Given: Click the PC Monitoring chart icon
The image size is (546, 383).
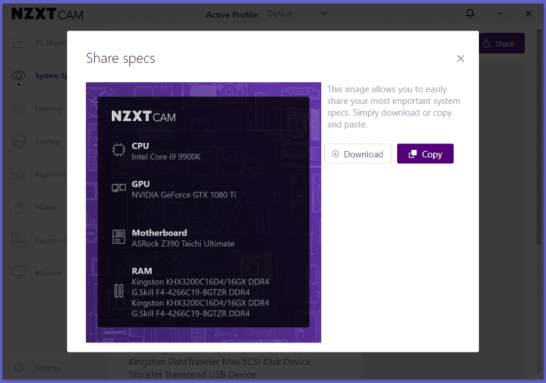Looking at the screenshot, I should 19,42.
